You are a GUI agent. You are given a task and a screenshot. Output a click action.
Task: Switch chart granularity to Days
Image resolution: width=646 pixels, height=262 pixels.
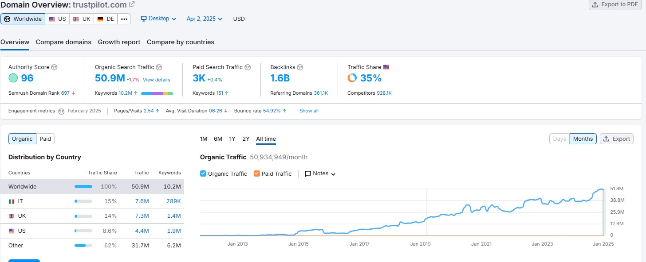tap(559, 139)
